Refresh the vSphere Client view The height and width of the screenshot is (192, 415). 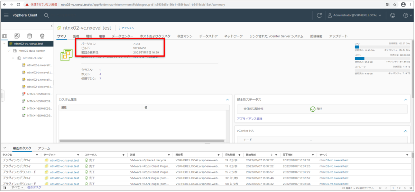pos(319,16)
